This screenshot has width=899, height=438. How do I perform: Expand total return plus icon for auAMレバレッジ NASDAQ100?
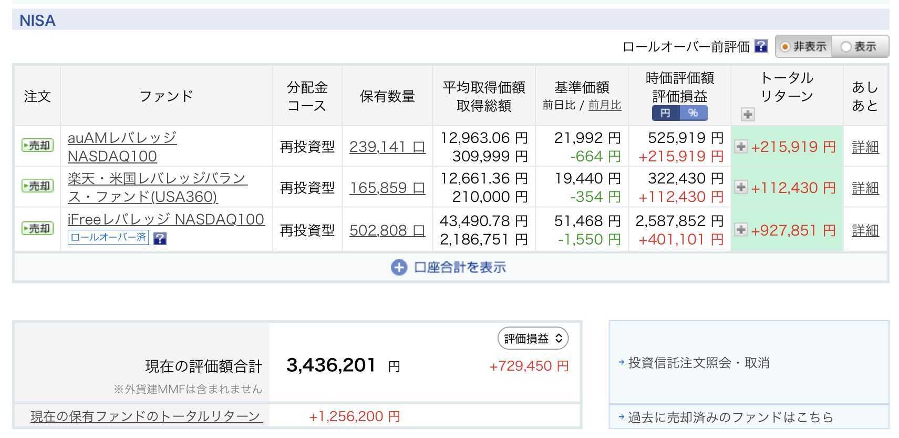pos(740,147)
